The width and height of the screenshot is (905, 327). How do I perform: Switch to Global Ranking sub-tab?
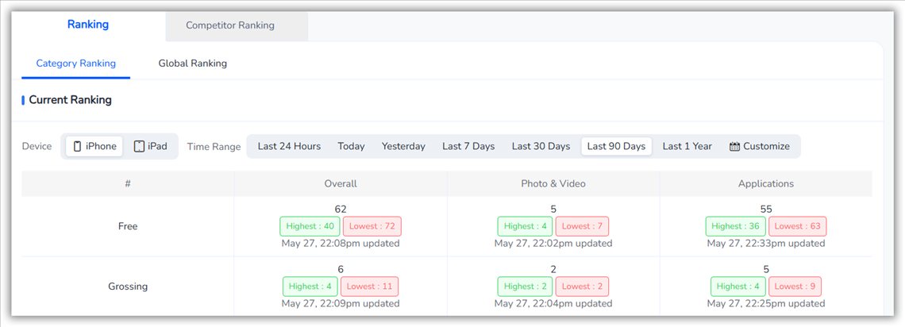click(x=193, y=63)
